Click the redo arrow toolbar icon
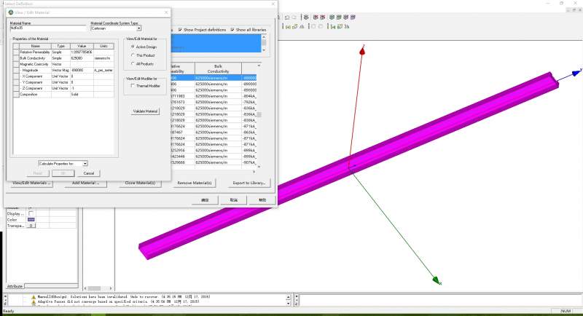 tap(294, 17)
